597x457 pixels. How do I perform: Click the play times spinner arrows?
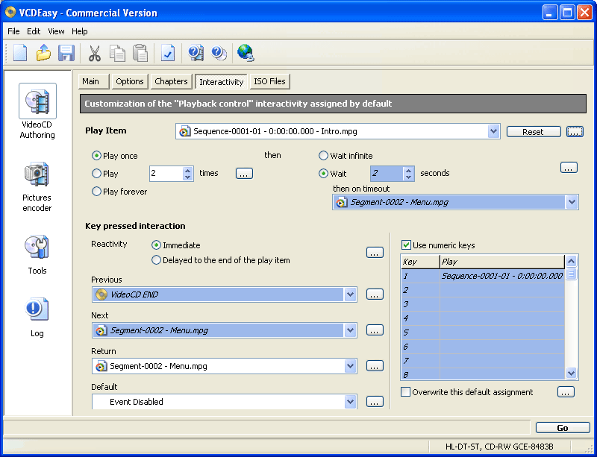coord(187,174)
